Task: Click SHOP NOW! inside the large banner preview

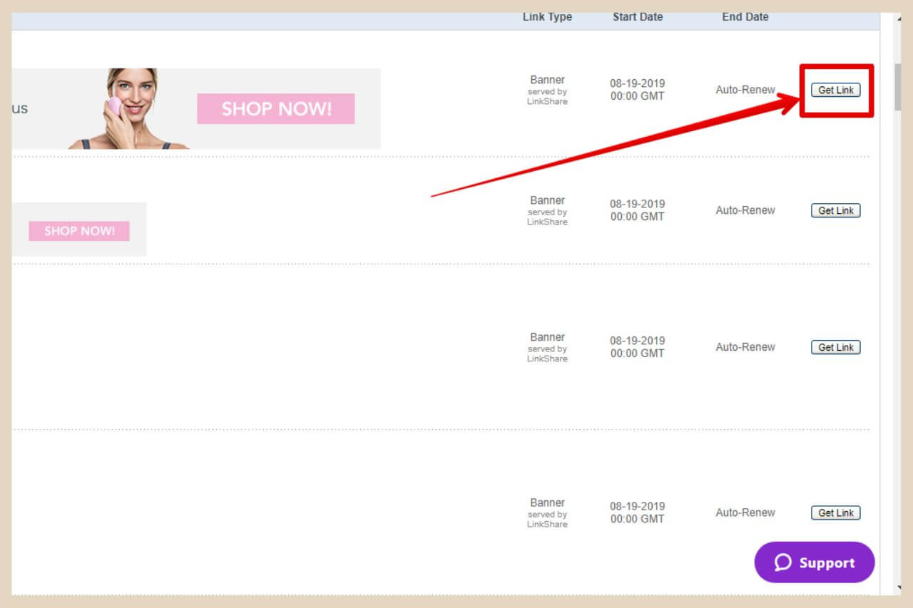Action: point(275,108)
